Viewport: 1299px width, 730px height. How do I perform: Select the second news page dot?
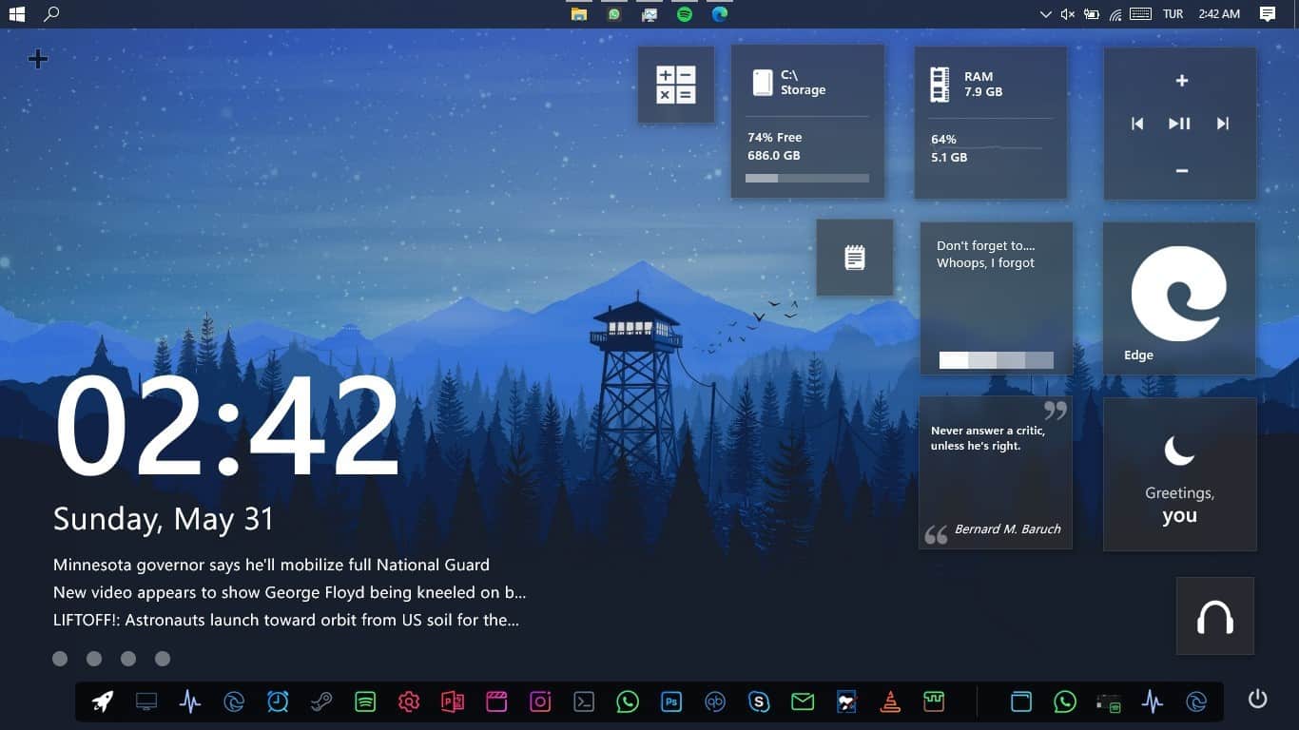[94, 659]
